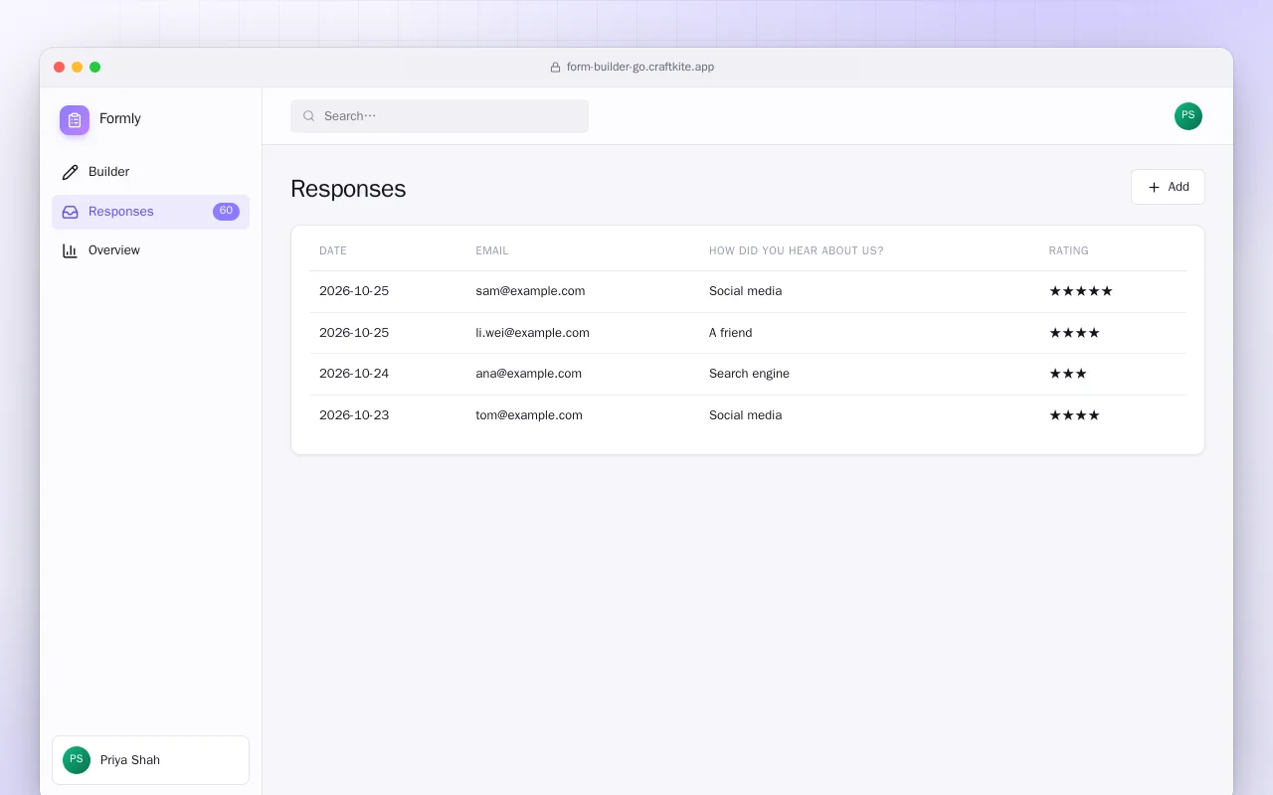Click the Add button label
This screenshot has width=1273, height=795.
pyautogui.click(x=1179, y=187)
